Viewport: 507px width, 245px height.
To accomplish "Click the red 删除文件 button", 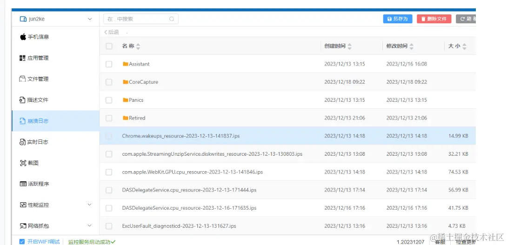I will click(x=434, y=19).
